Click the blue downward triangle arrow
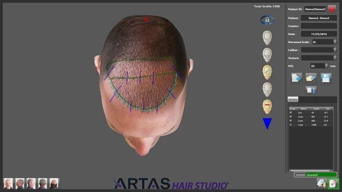The height and width of the screenshot is (192, 342). (x=267, y=123)
